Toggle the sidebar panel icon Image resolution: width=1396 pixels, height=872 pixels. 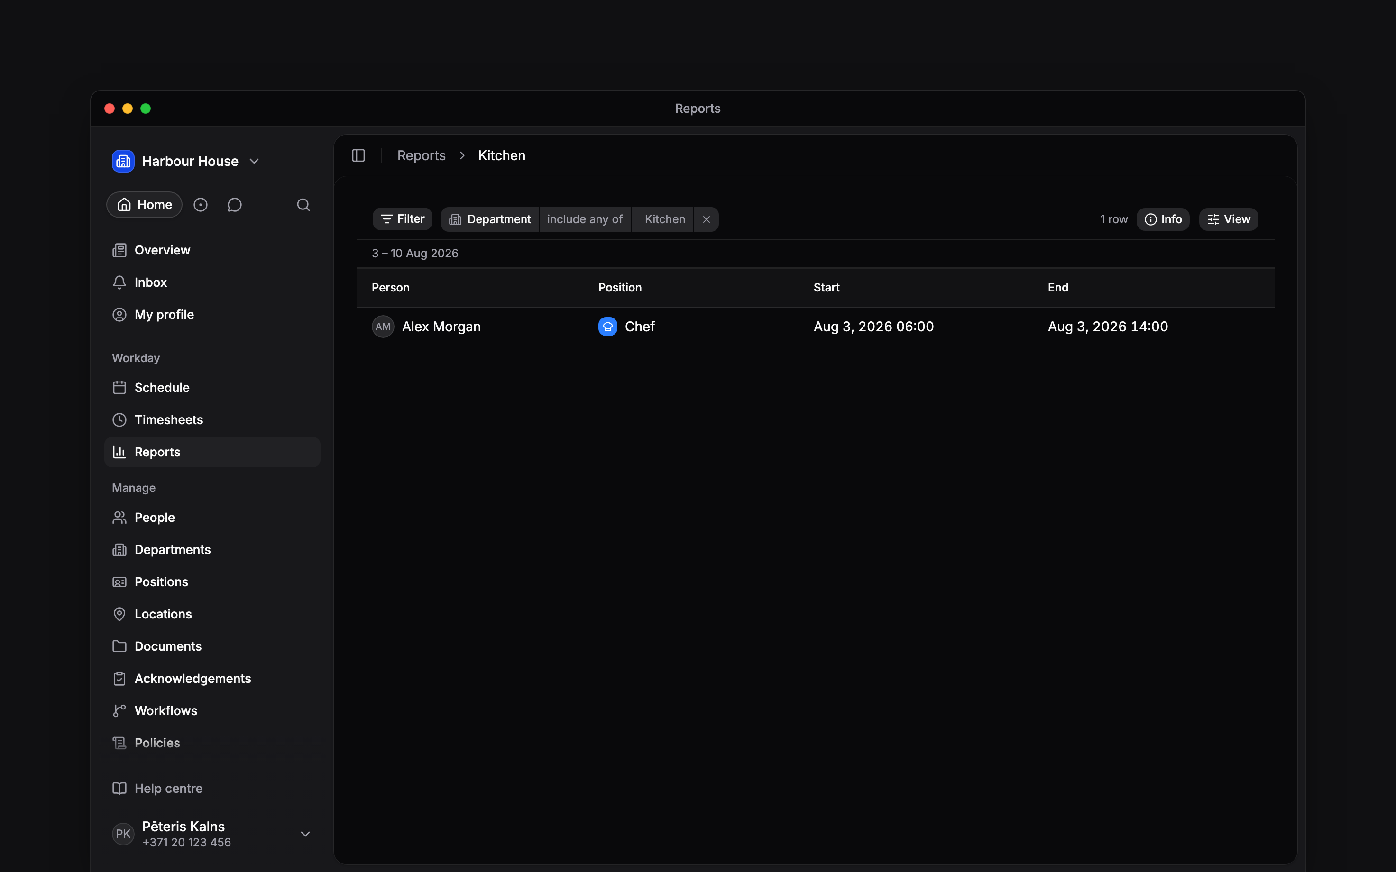(x=358, y=156)
